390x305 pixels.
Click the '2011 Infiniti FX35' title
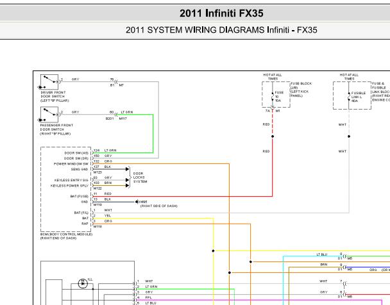(221, 13)
